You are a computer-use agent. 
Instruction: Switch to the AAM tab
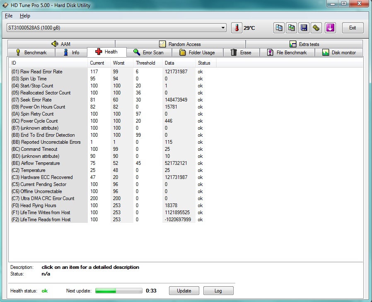(x=61, y=44)
